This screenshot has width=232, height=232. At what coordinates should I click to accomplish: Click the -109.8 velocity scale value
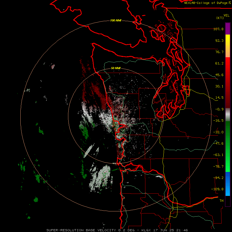pyautogui.click(x=217, y=189)
